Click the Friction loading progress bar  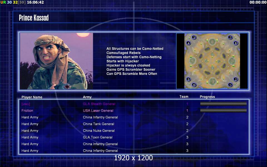point(223,110)
